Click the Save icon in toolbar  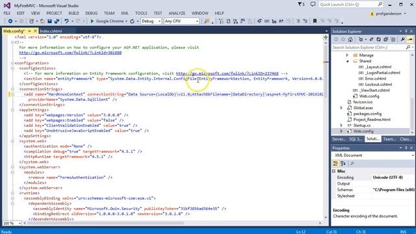tap(49, 21)
